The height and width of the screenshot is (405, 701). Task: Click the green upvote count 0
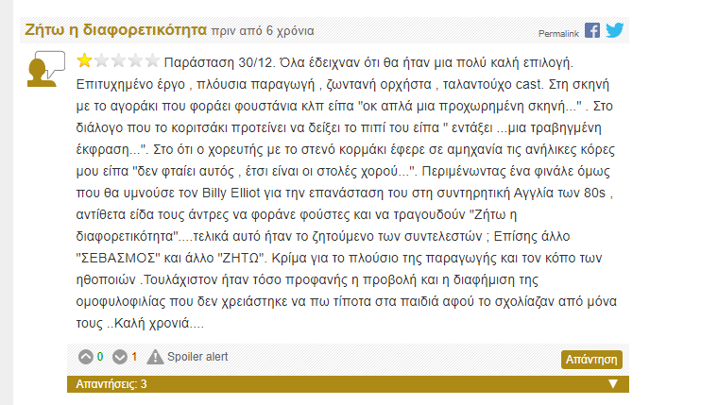[x=100, y=357]
